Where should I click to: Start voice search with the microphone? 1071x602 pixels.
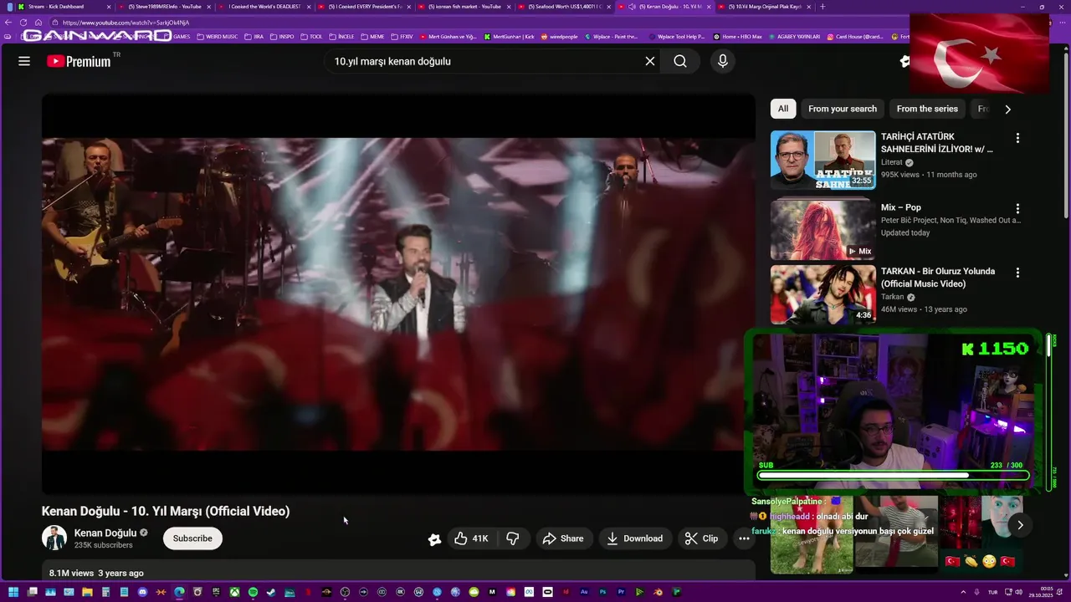click(723, 61)
